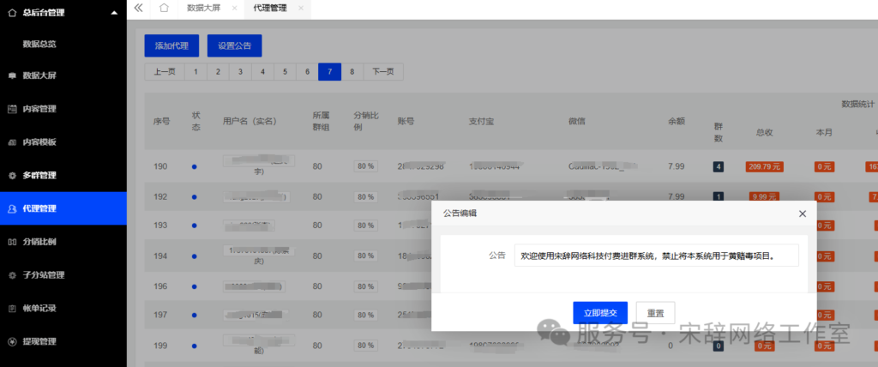
Task: Click the 用户名（实名） column header
Action: point(250,121)
